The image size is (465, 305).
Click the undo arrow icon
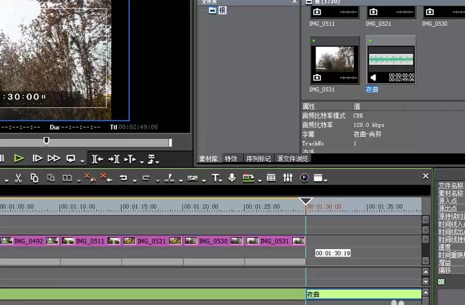pos(123,178)
